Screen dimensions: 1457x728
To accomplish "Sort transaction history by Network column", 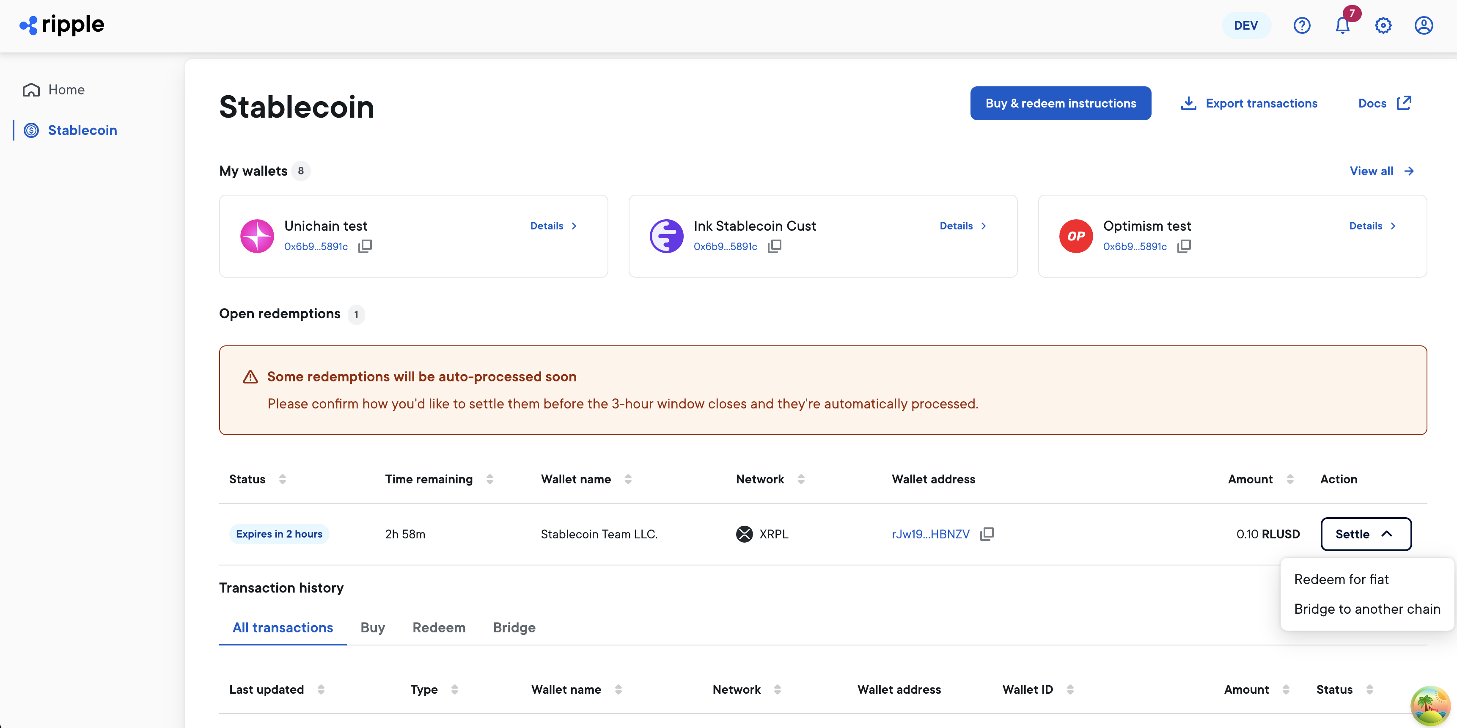I will pyautogui.click(x=778, y=689).
